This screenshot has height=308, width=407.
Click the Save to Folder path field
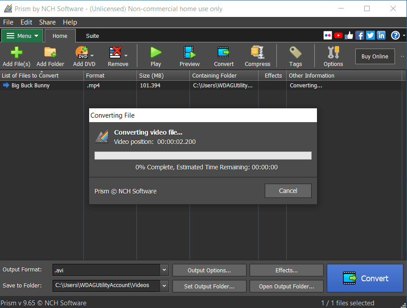[106, 286]
